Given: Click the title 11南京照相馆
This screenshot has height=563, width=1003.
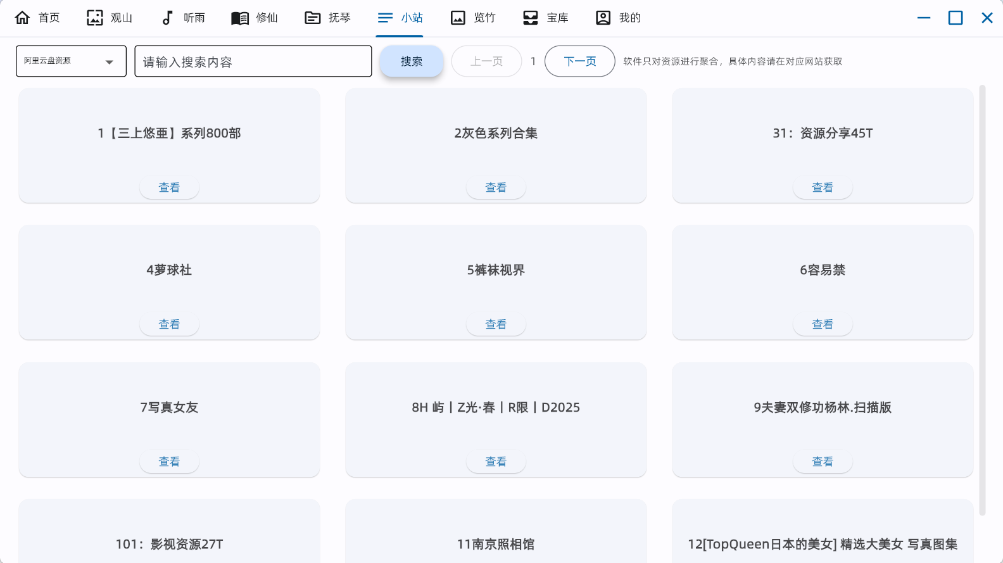Looking at the screenshot, I should click(x=496, y=544).
